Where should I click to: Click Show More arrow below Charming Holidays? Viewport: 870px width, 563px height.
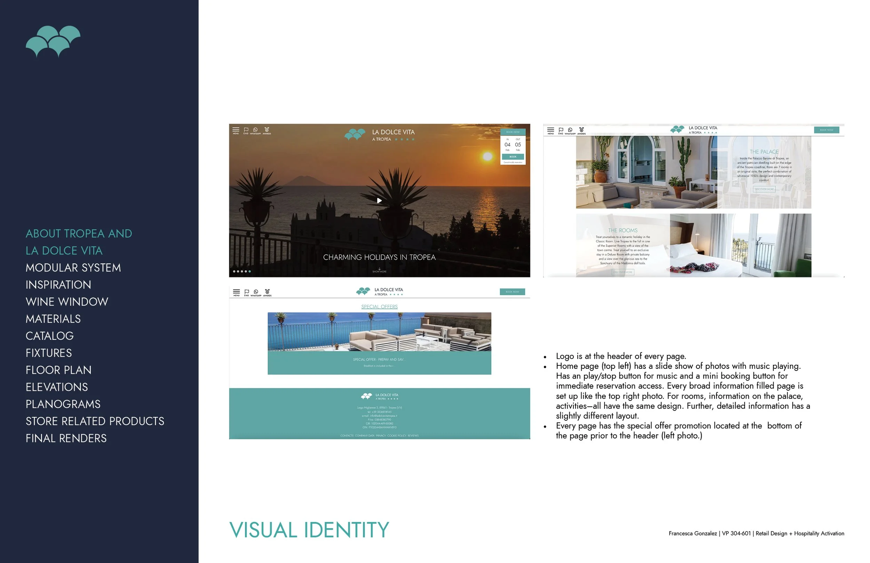click(379, 270)
